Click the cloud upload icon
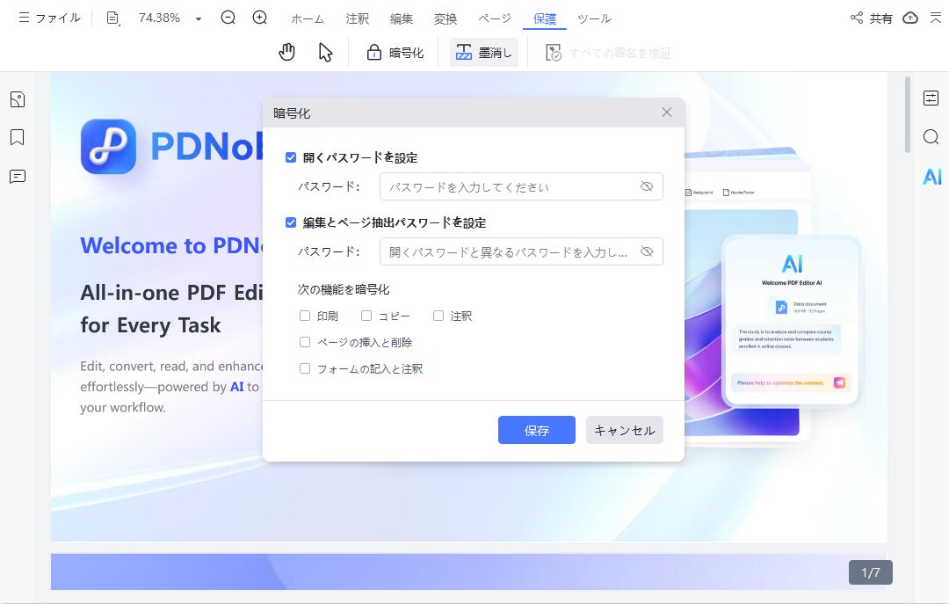Screen dimensions: 949x604 [x=910, y=18]
